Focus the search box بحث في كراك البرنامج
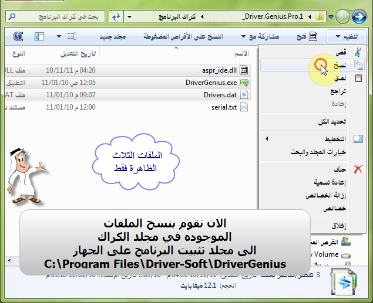373x303 pixels. point(55,16)
